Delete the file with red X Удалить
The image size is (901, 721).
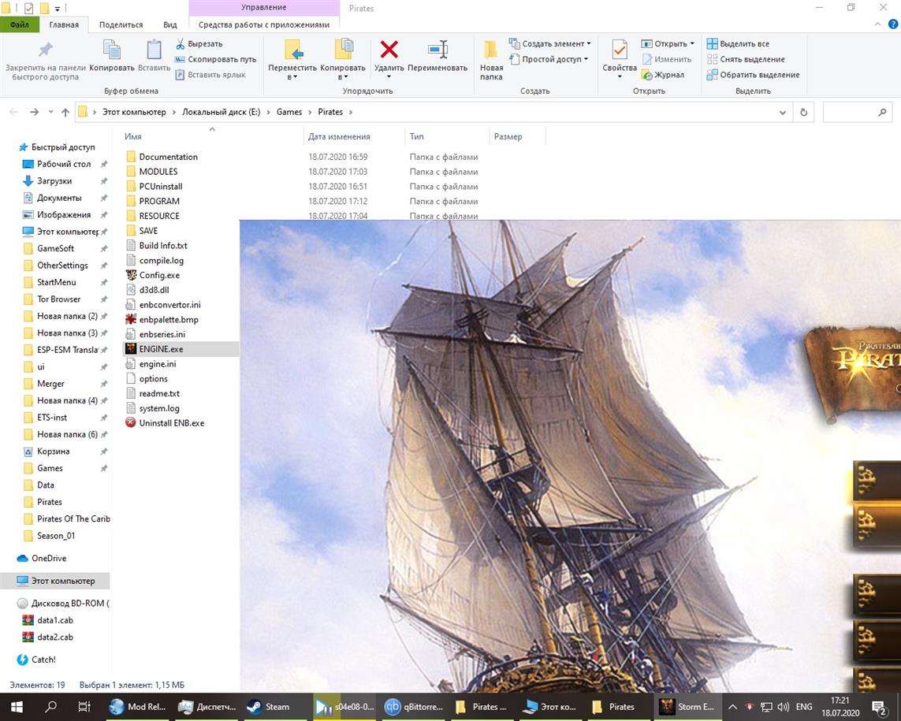389,56
